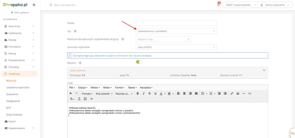Screen dimensions: 295x138
Task: Click the insert image icon
Action: 238,94
